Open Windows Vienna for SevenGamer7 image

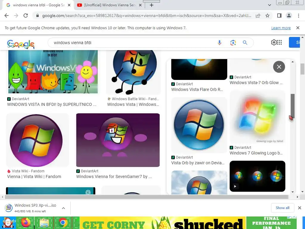(118, 140)
